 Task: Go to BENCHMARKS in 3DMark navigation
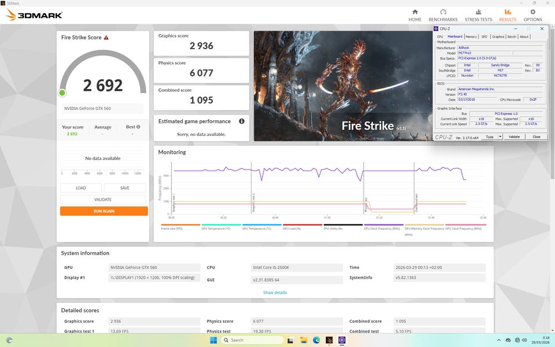pos(443,16)
